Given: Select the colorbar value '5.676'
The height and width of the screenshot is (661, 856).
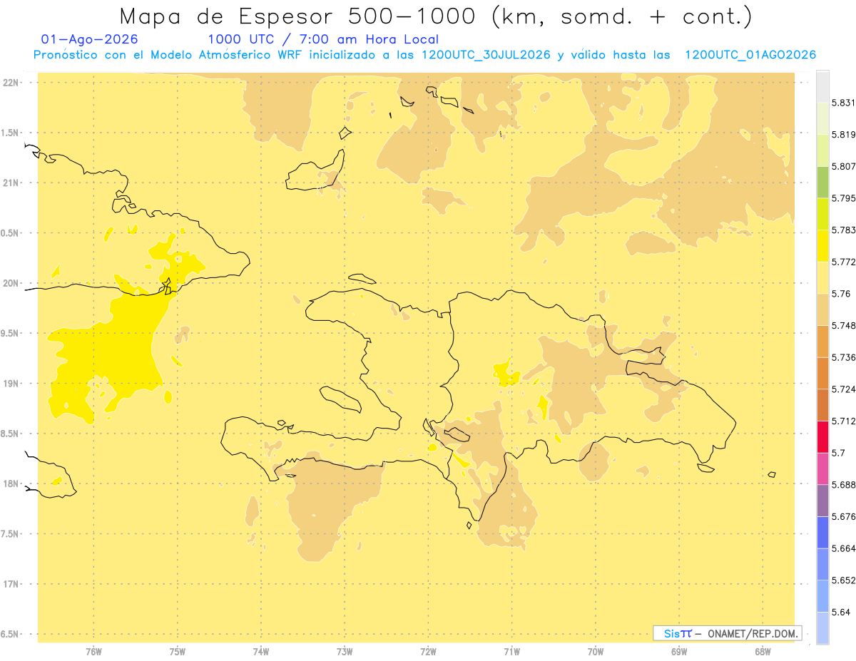Looking at the screenshot, I should pyautogui.click(x=843, y=516).
